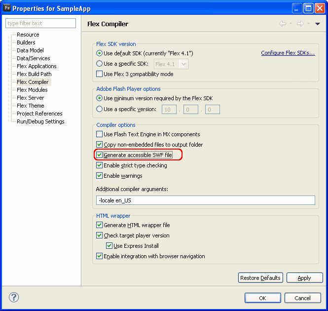Open Flex Theme page
Screen dimensions: 328x311
pyautogui.click(x=30, y=106)
